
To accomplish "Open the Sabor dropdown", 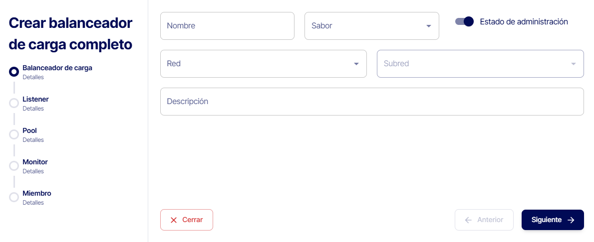I will 371,26.
